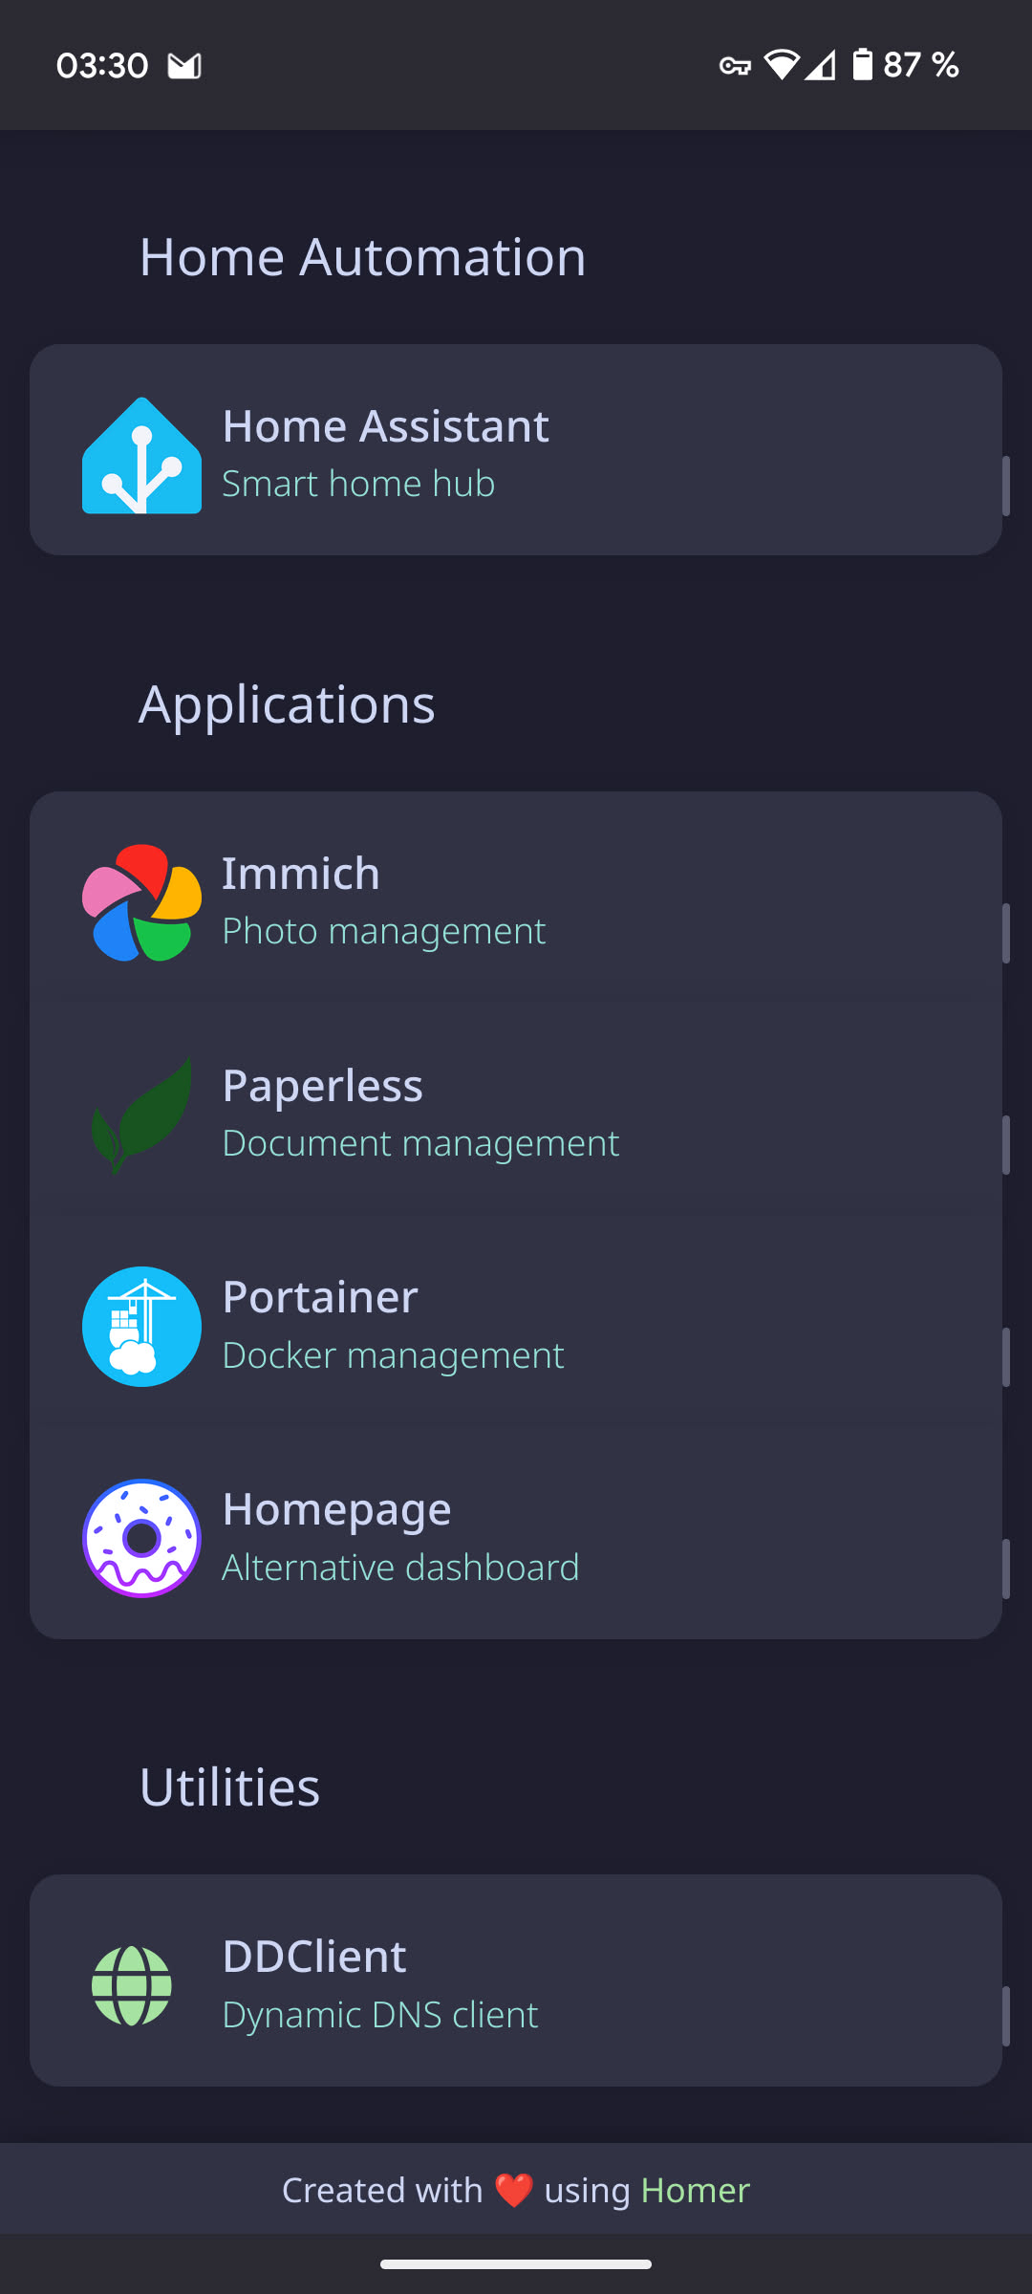Open the Gmail notification icon in status bar
The image size is (1032, 2294).
tap(184, 66)
